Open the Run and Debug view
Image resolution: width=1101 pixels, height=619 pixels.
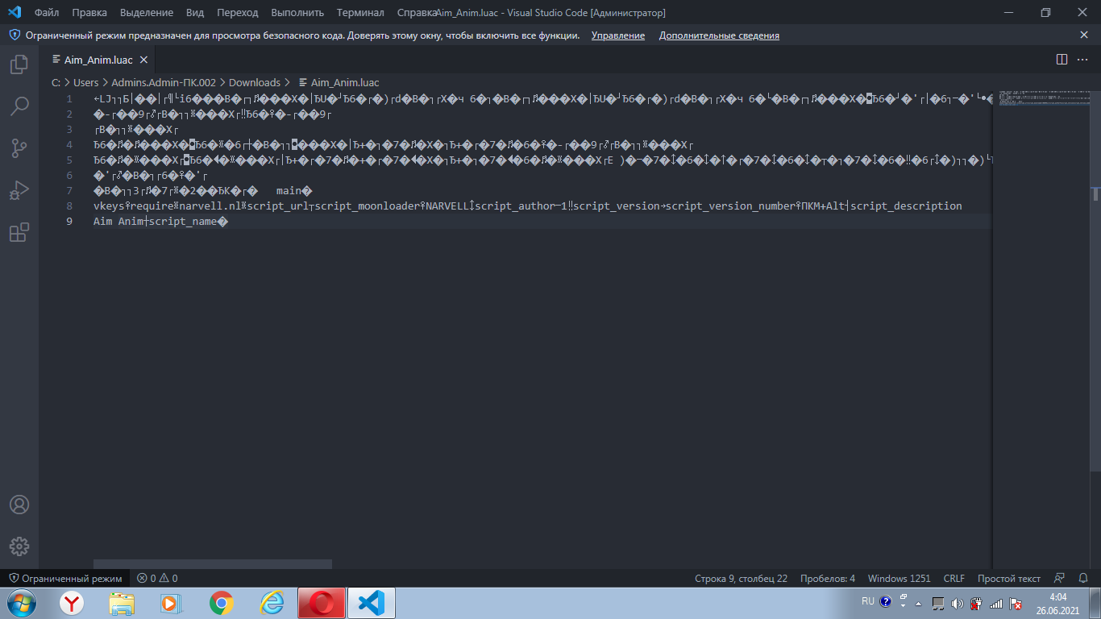coord(19,191)
